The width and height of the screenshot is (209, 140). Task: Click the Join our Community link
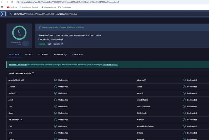[18, 65]
